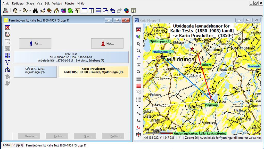Click the binoculars search icon
This screenshot has width=264, height=149.
(x=35, y=11)
